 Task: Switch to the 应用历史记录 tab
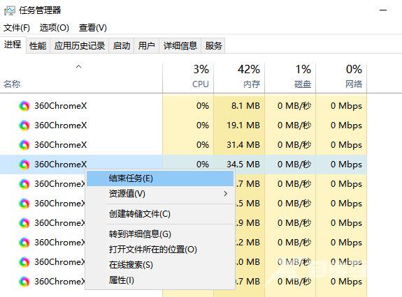point(80,46)
